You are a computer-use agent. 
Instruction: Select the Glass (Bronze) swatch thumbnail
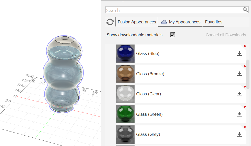[125, 74]
